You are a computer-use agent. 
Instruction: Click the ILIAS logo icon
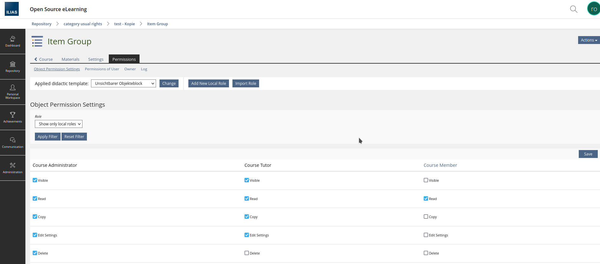[x=12, y=9]
